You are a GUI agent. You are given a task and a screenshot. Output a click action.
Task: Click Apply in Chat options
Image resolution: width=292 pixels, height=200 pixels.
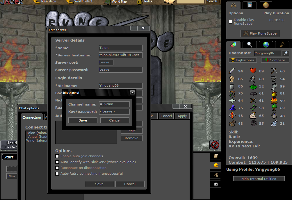[182, 116]
